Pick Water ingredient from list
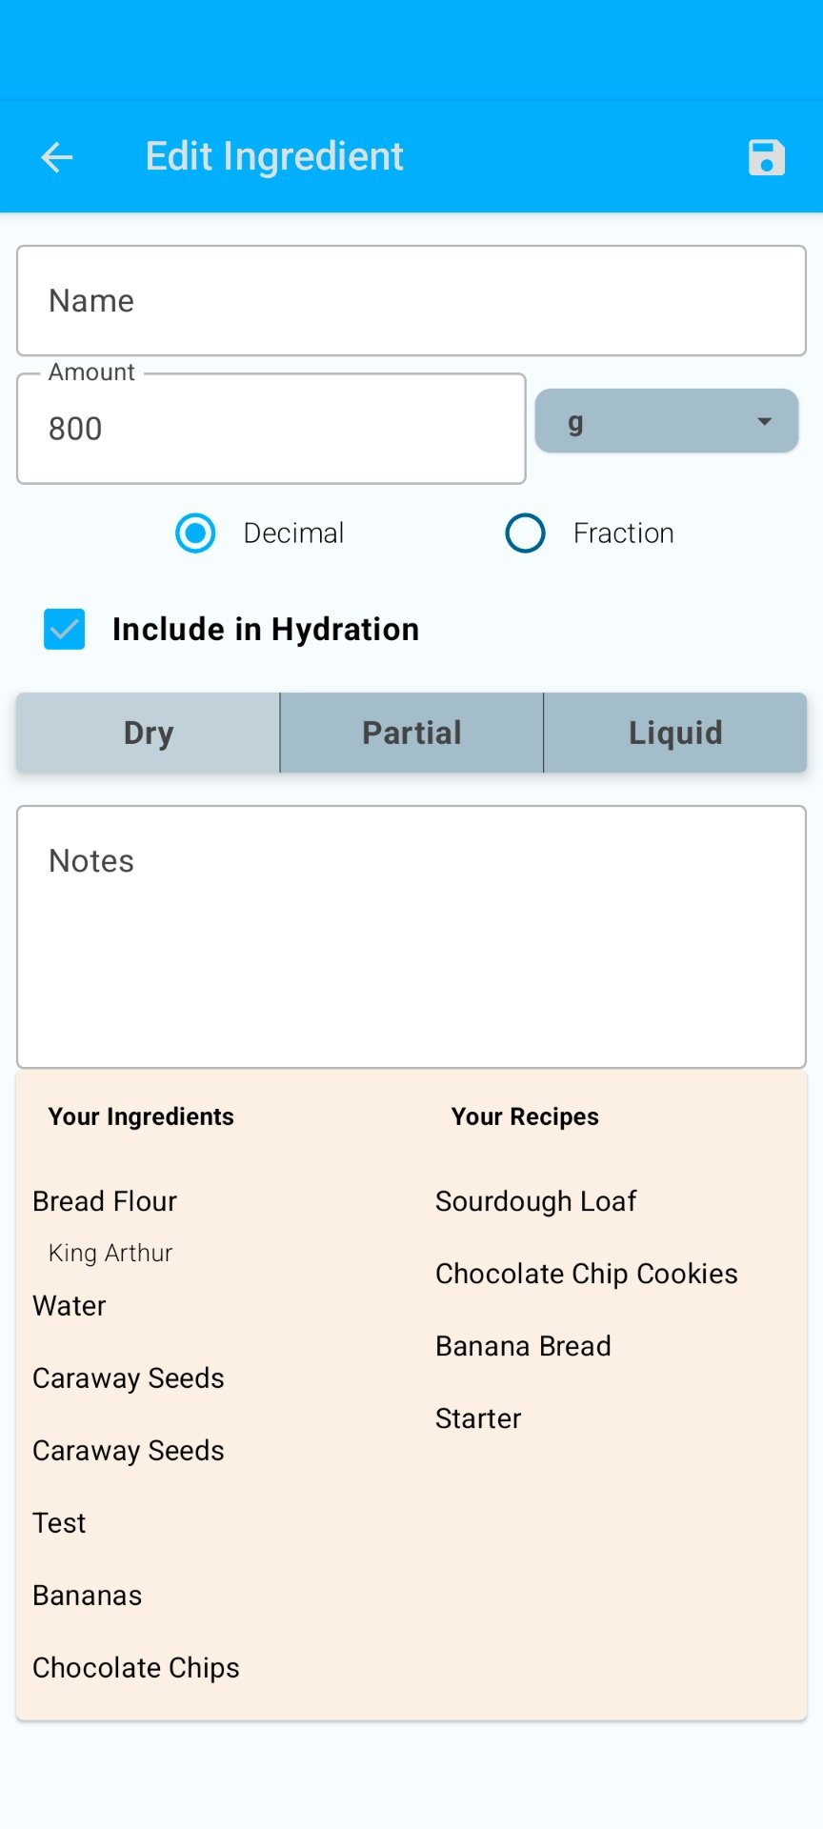 70,1306
